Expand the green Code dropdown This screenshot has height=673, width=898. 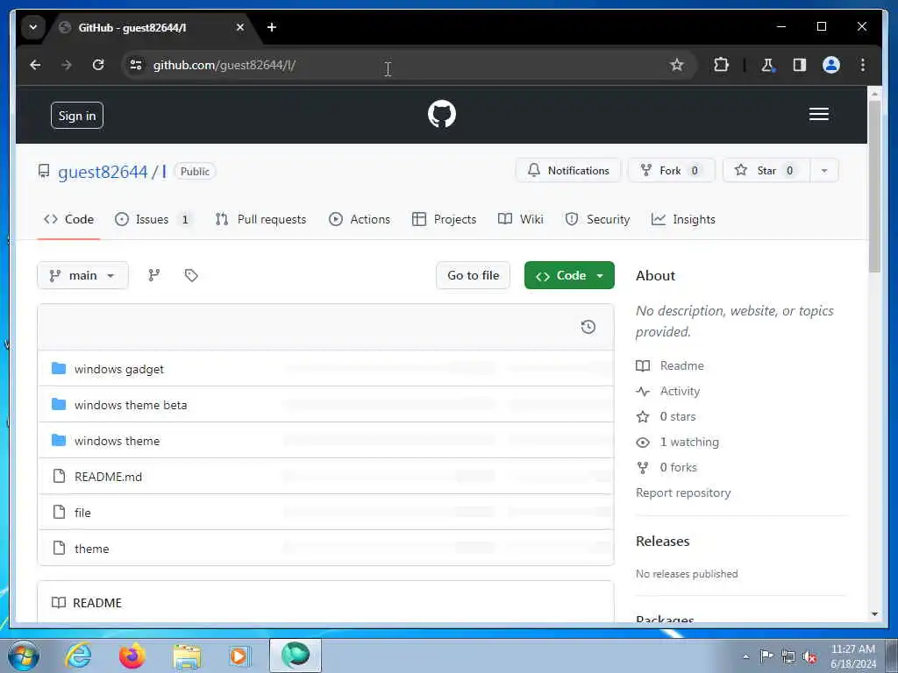tap(569, 275)
